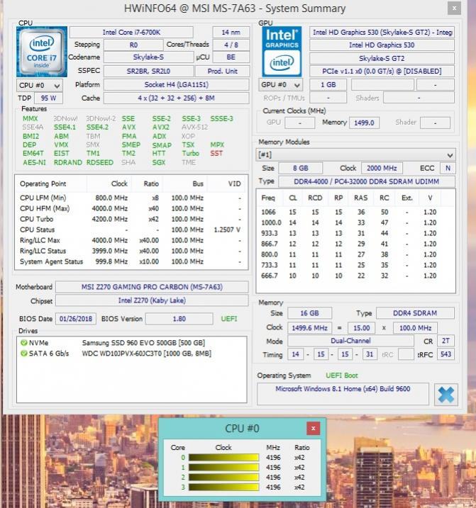Click the PCIe v1.1 DISABLED field
This screenshot has height=508, width=476.
click(382, 72)
